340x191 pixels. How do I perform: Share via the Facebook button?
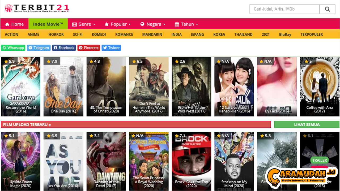tap(64, 48)
